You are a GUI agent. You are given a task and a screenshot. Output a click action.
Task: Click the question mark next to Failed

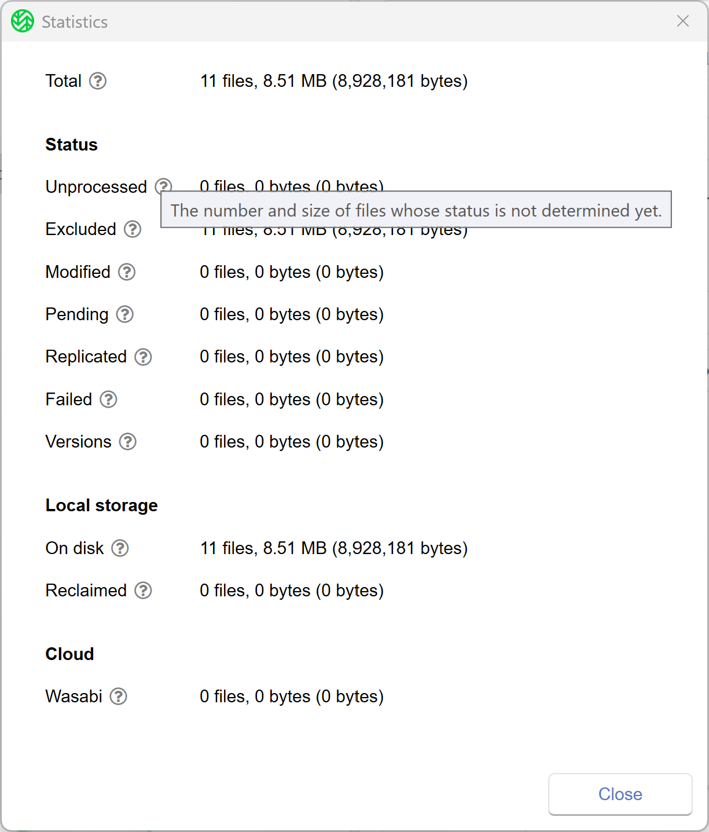click(x=108, y=399)
